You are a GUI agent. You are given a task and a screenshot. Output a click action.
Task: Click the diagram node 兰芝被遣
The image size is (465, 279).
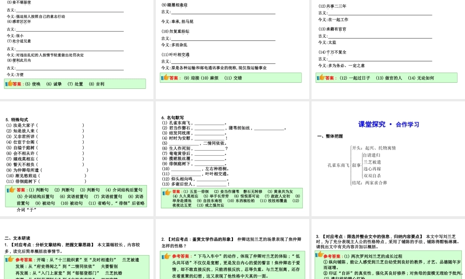372,162
